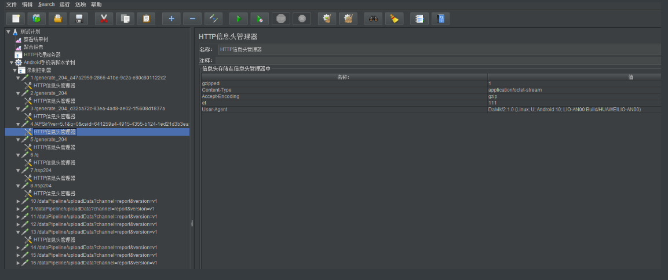This screenshot has width=668, height=280.
Task: Click the Cut scissors icon
Action: (x=104, y=19)
